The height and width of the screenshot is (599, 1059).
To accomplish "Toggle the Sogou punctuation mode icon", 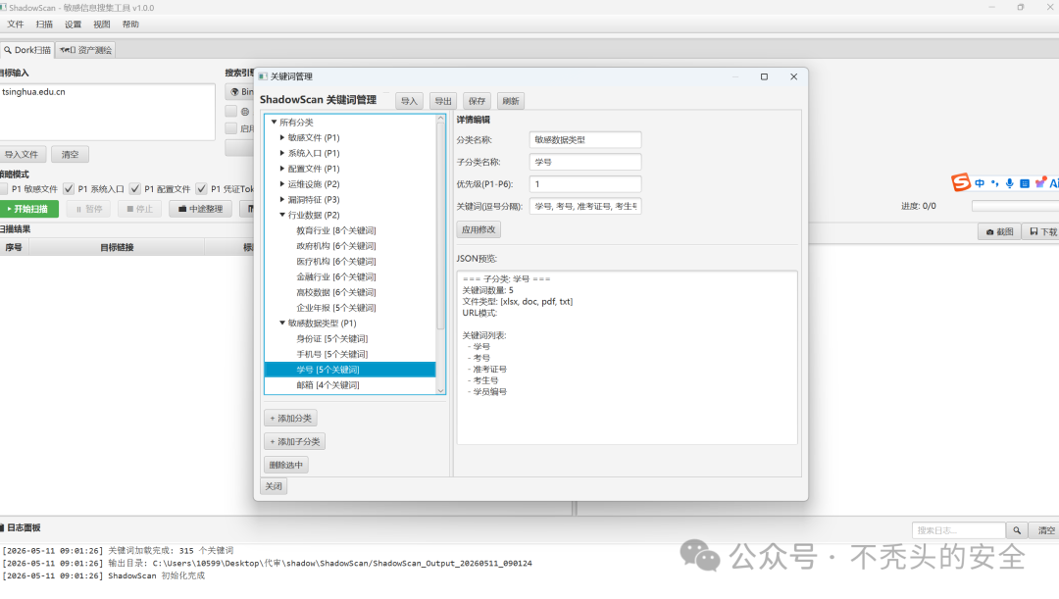I will [x=994, y=183].
